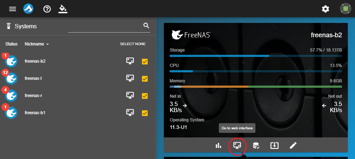Select the freenas-r nickname in list
The width and height of the screenshot is (355, 159).
pos(33,95)
